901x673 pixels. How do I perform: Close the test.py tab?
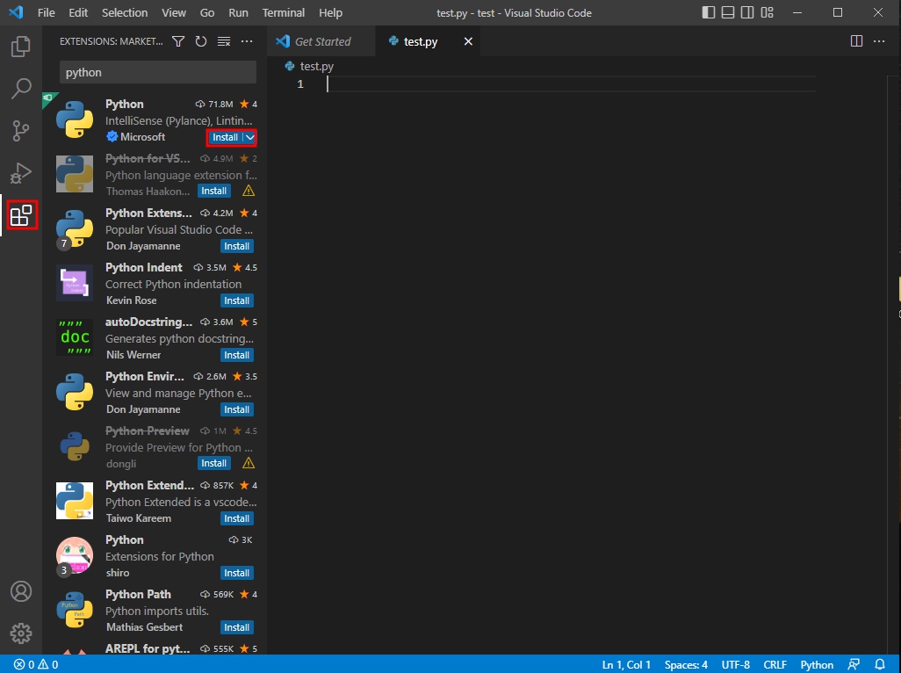click(468, 41)
